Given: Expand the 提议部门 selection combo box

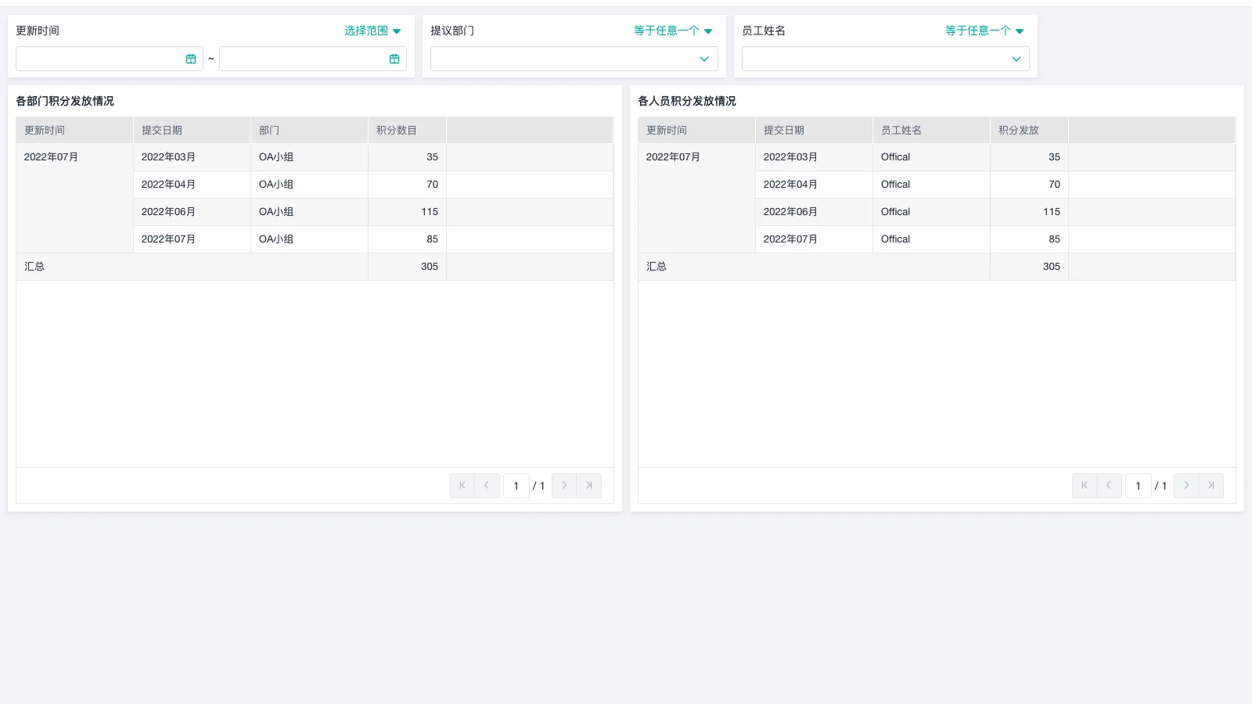Looking at the screenshot, I should click(x=574, y=59).
